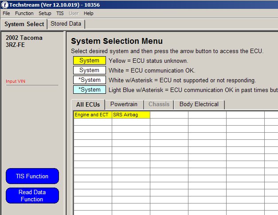Click the System Selection Menu heading
This screenshot has width=278, height=215.
click(x=117, y=41)
